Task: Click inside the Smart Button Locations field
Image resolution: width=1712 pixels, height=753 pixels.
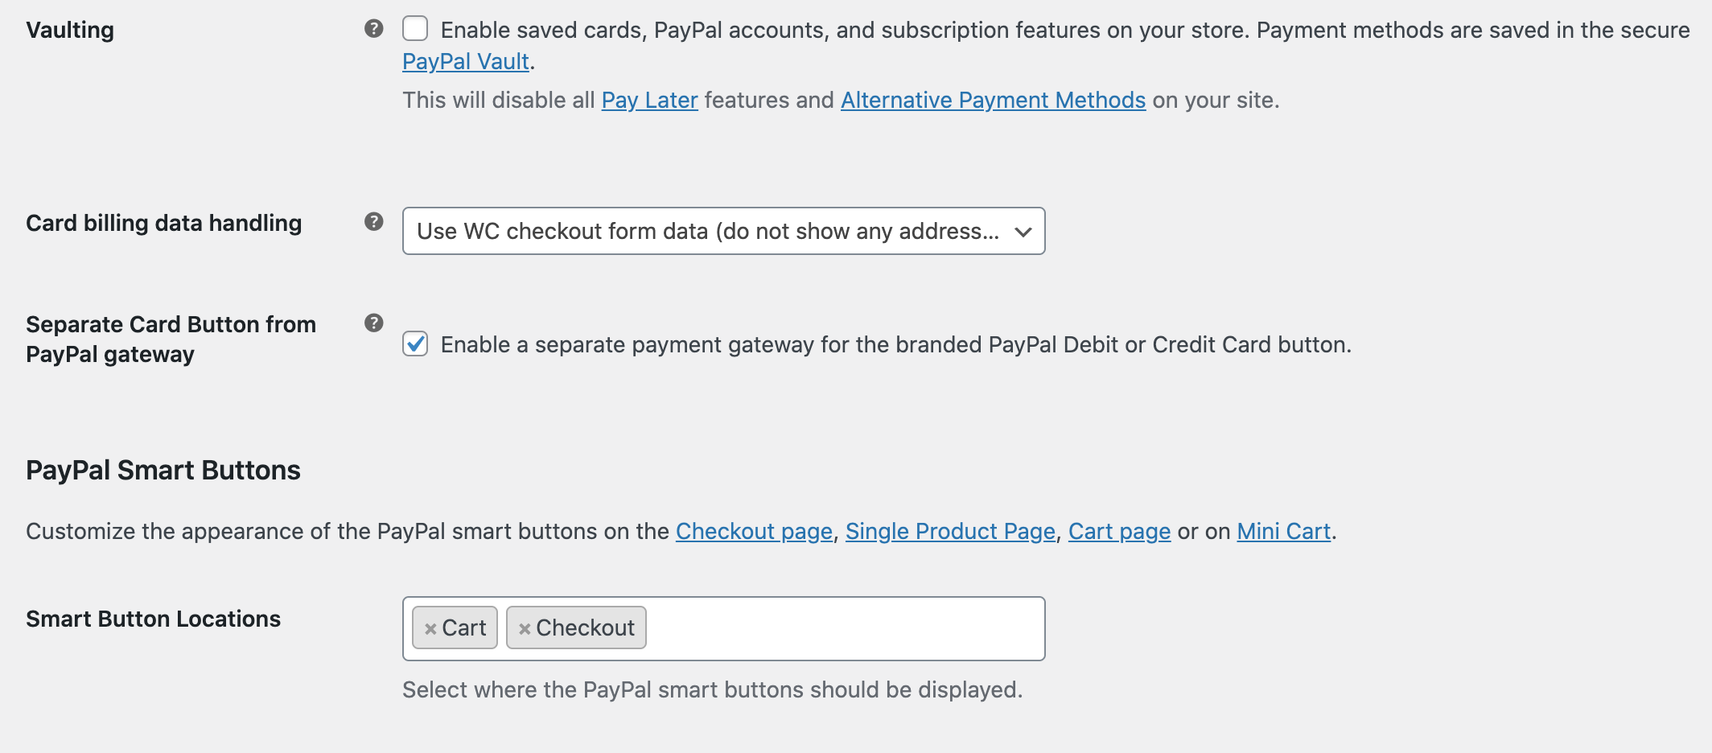Action: 845,627
